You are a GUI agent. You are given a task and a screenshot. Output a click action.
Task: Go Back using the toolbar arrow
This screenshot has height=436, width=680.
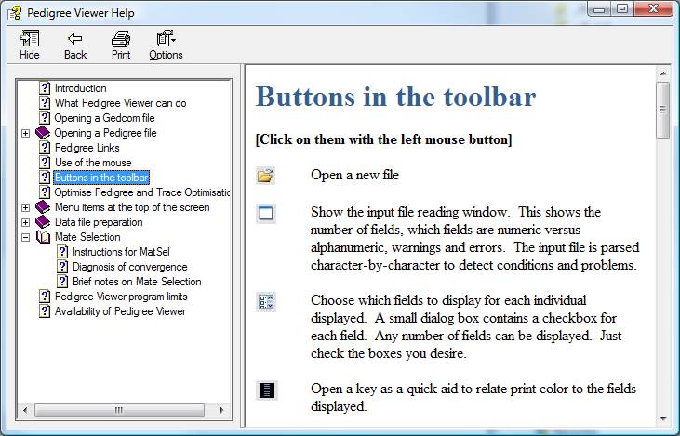click(x=75, y=45)
